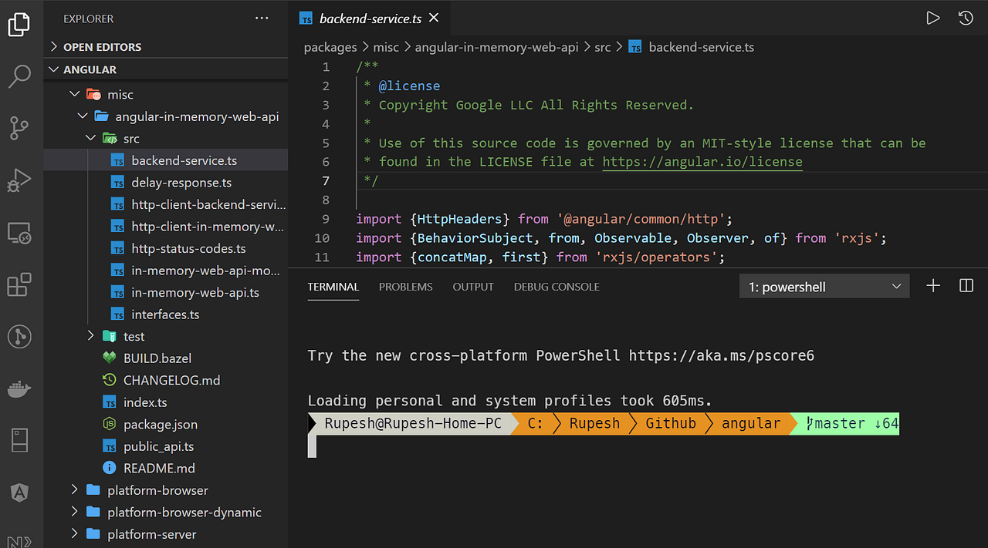Close the backend-service.ts editor tab
The width and height of the screenshot is (988, 548).
(x=435, y=18)
